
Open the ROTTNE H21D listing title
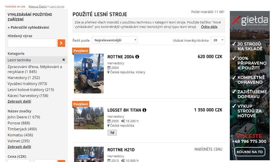click(x=121, y=150)
